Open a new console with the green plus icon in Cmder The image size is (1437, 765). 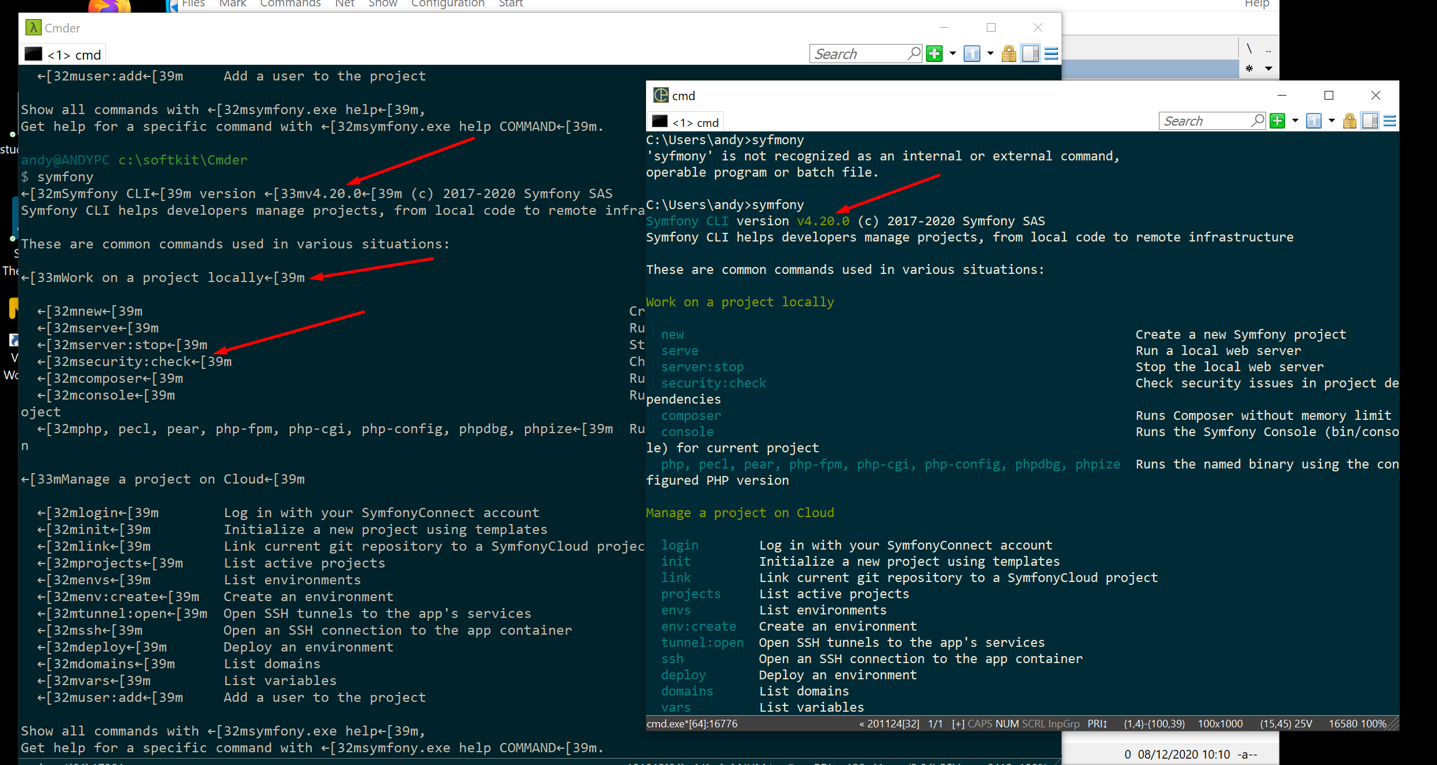(x=933, y=53)
